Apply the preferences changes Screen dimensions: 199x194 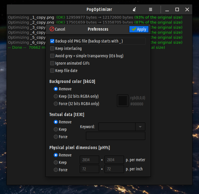tap(139, 29)
